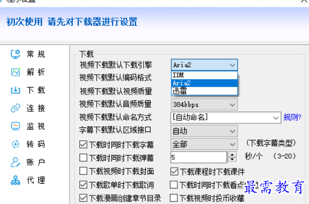Open the 规则? naming rules link
309x204 pixels.
(x=292, y=117)
